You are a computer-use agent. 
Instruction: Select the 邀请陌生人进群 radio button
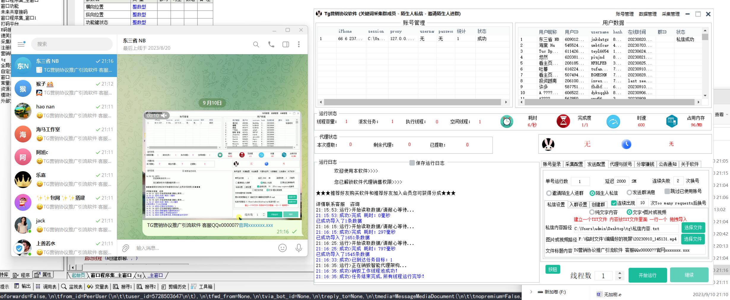click(549, 193)
